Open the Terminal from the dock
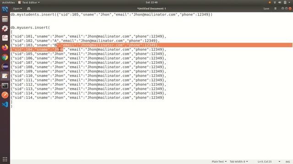This screenshot has width=293, height=164. point(5,86)
